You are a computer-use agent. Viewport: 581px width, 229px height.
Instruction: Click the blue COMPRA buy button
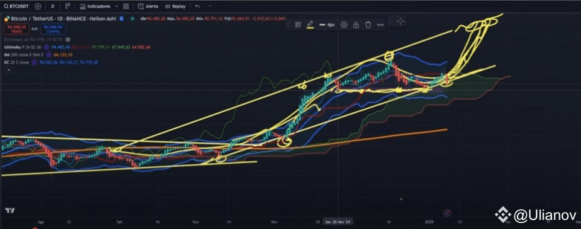tap(53, 28)
